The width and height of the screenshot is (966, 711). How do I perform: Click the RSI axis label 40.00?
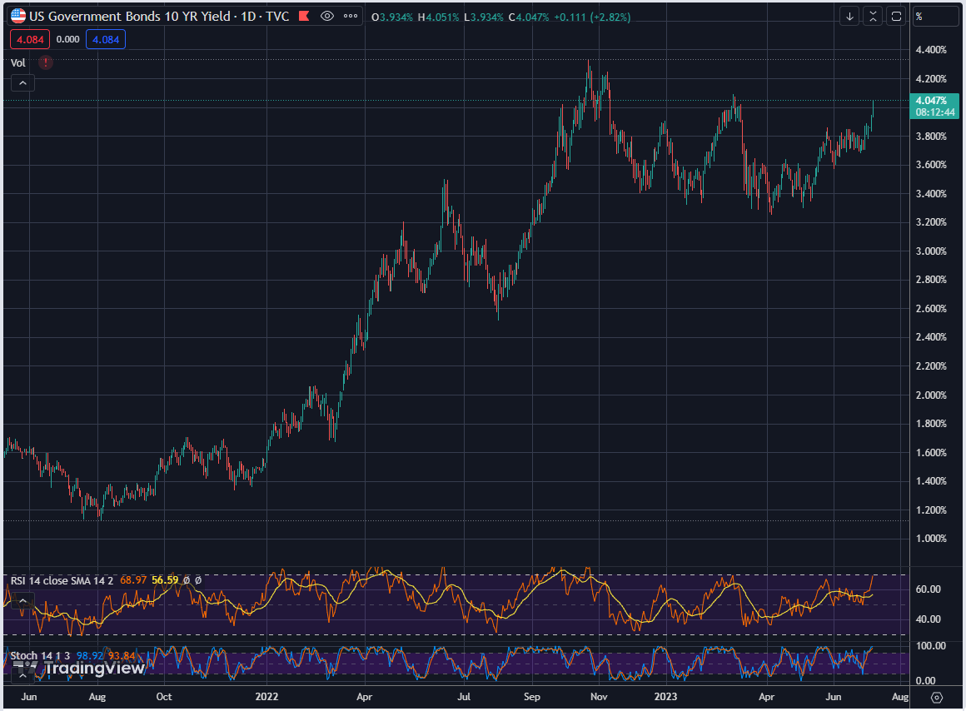point(928,619)
